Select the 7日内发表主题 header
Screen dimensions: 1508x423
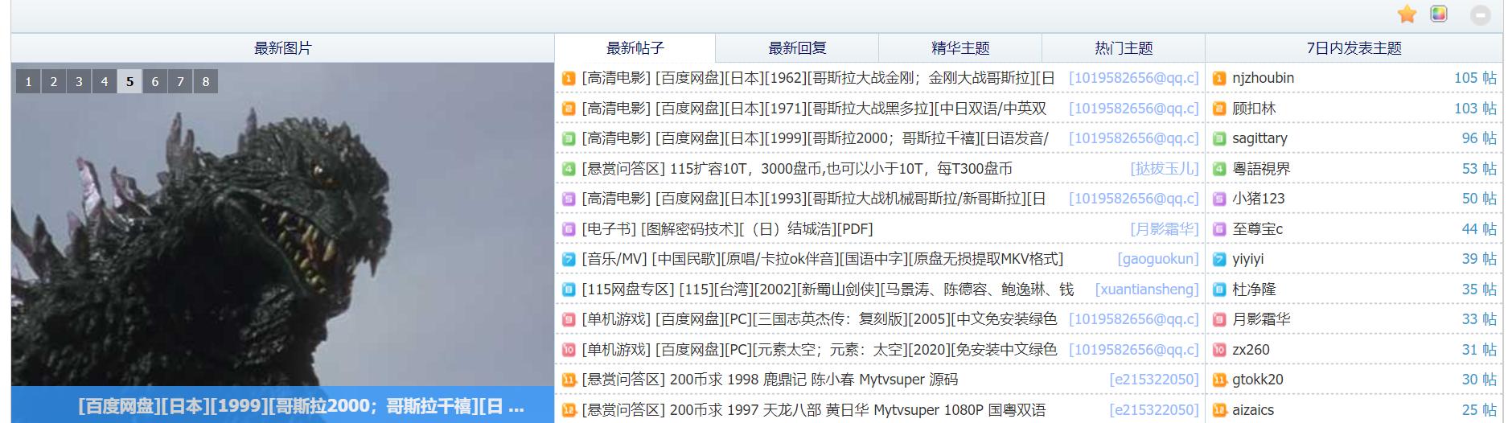1354,48
